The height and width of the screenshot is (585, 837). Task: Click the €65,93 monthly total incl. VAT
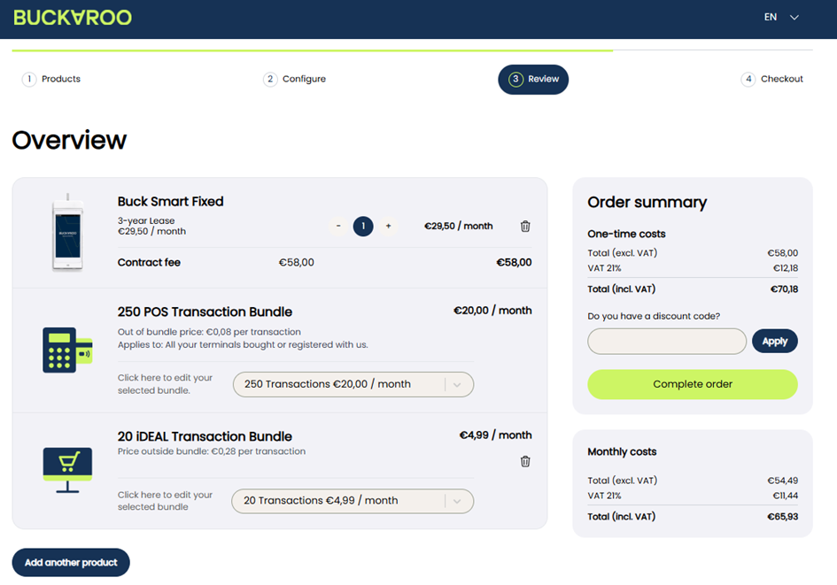pyautogui.click(x=783, y=517)
